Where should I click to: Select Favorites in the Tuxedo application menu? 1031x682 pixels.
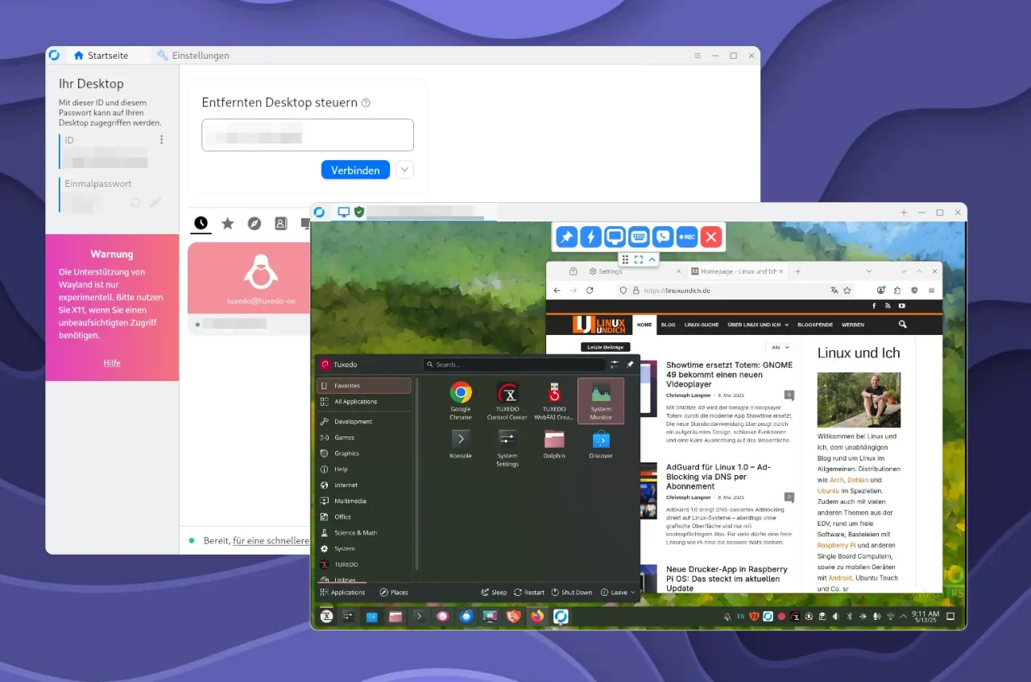pyautogui.click(x=364, y=386)
